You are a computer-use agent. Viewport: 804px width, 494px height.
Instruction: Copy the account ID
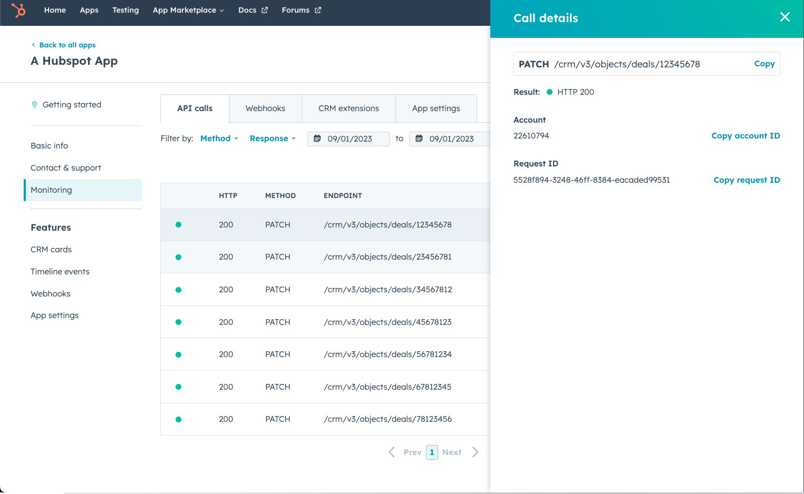tap(745, 136)
